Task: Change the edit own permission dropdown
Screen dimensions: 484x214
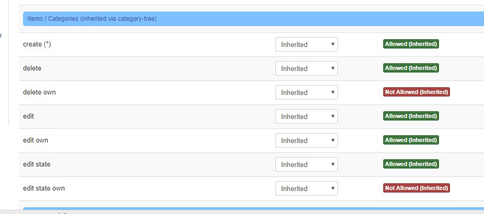Action: click(x=306, y=140)
